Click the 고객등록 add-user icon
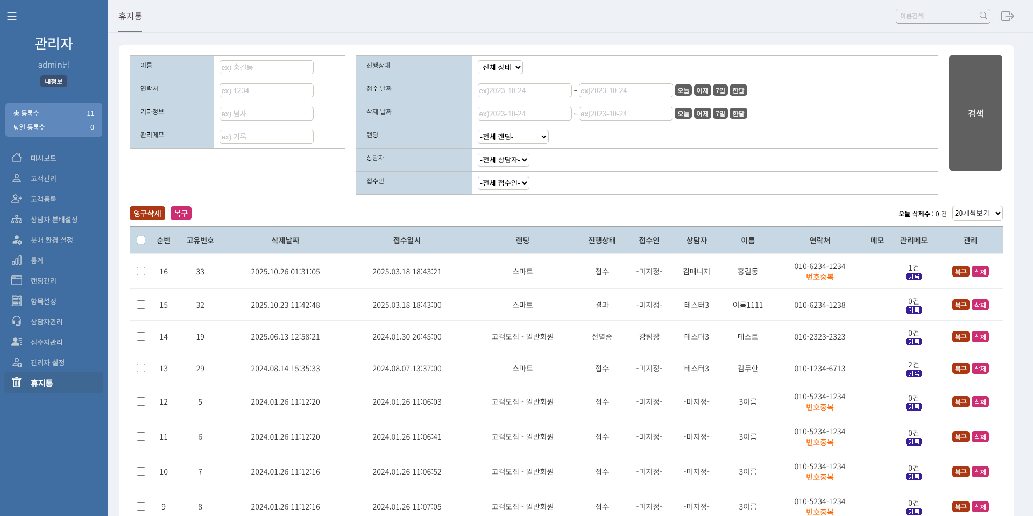Image resolution: width=1033 pixels, height=516 pixels. (17, 199)
